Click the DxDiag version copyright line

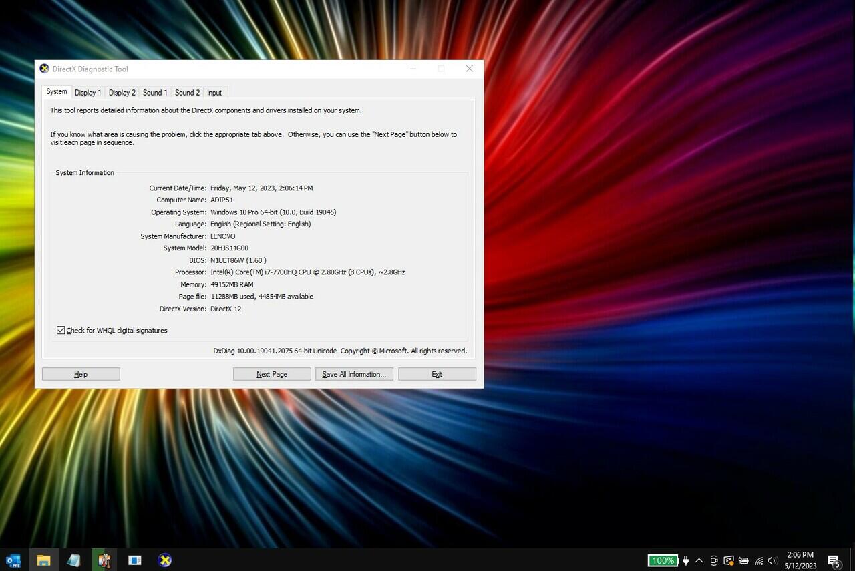pos(340,351)
